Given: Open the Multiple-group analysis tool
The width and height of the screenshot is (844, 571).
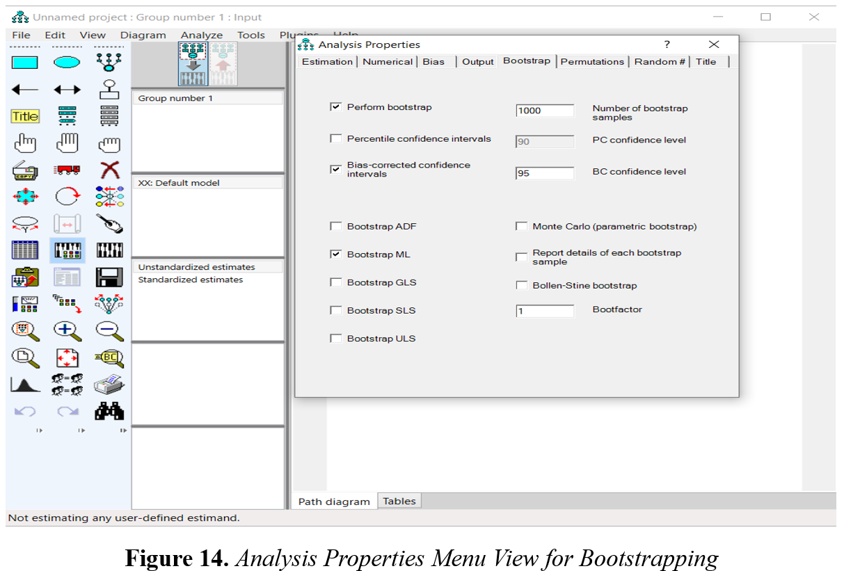Looking at the screenshot, I should [67, 384].
